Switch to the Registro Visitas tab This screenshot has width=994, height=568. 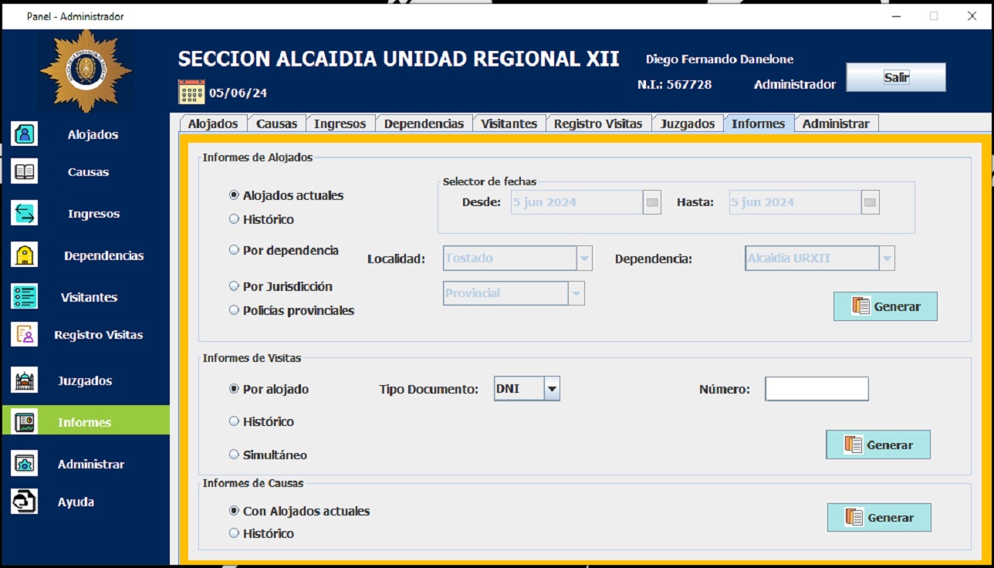tap(597, 123)
